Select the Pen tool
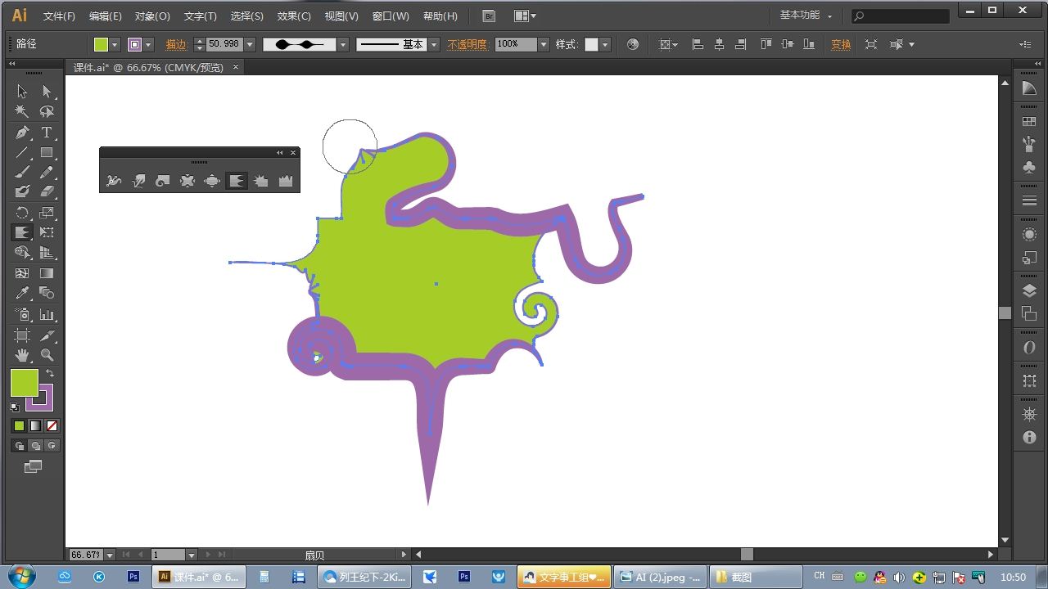 tap(22, 133)
